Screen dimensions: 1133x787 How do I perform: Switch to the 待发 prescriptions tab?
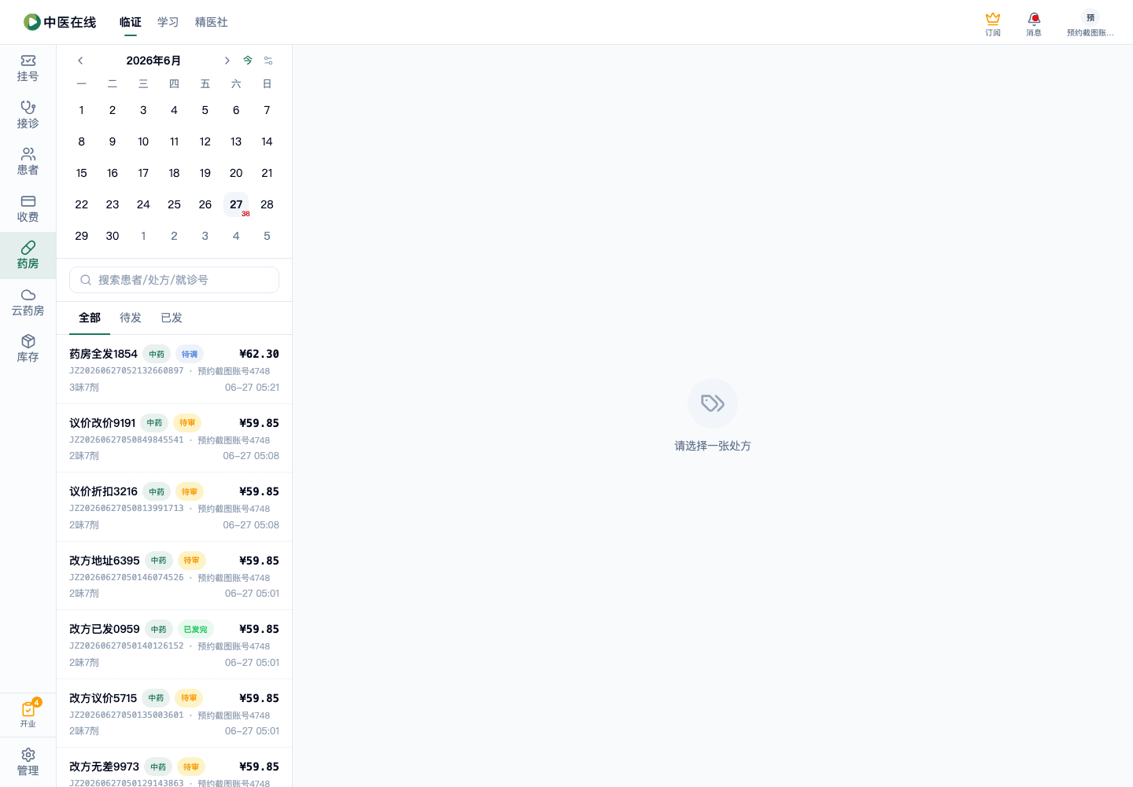tap(131, 318)
